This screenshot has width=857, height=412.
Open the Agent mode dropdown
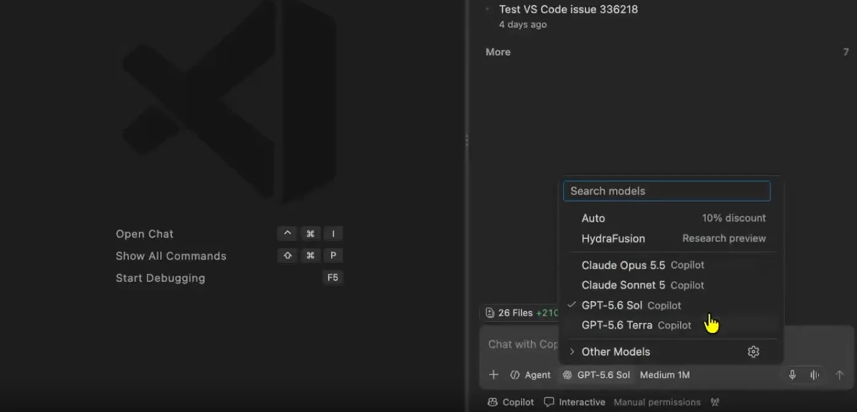point(530,375)
